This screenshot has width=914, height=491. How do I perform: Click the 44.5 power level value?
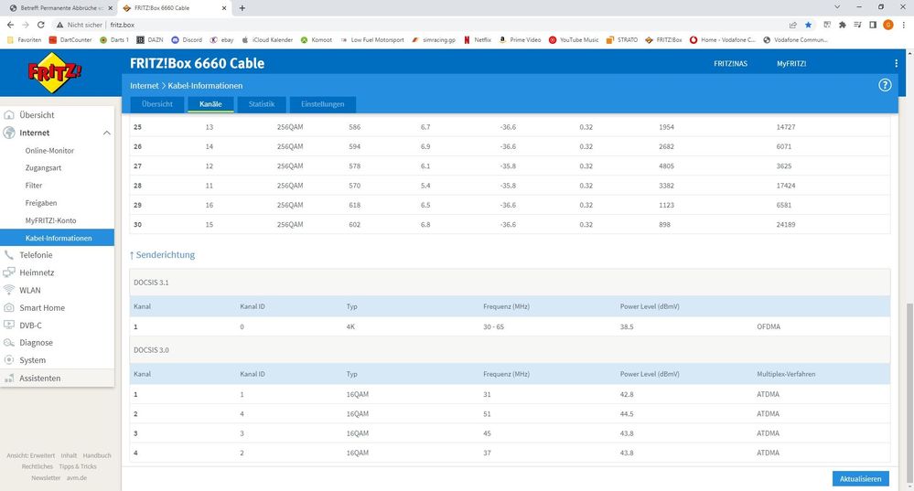pyautogui.click(x=627, y=414)
